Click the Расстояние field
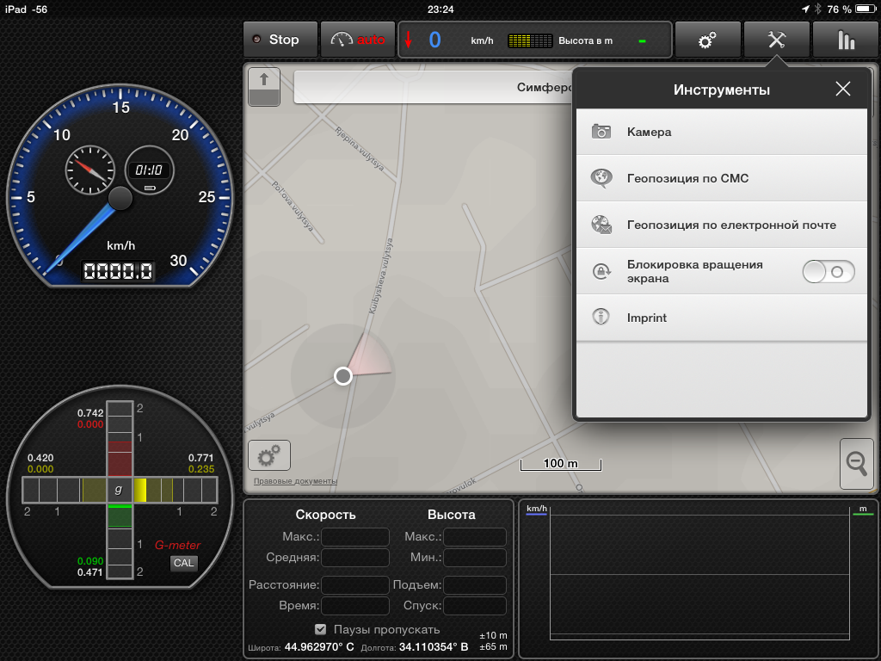881x661 pixels. pyautogui.click(x=355, y=585)
